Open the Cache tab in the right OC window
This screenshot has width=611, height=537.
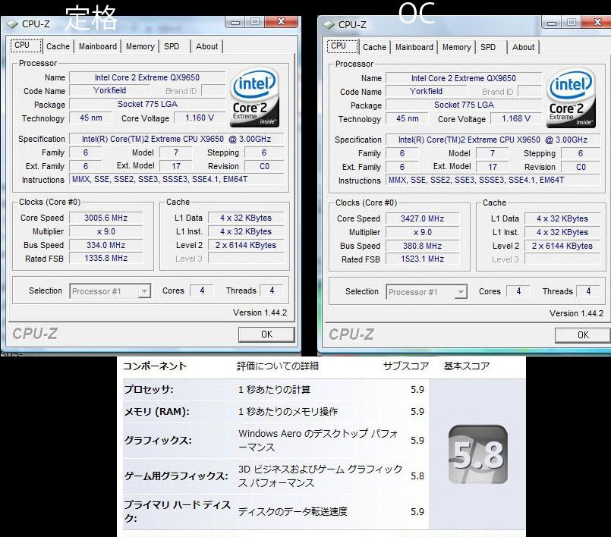(374, 47)
